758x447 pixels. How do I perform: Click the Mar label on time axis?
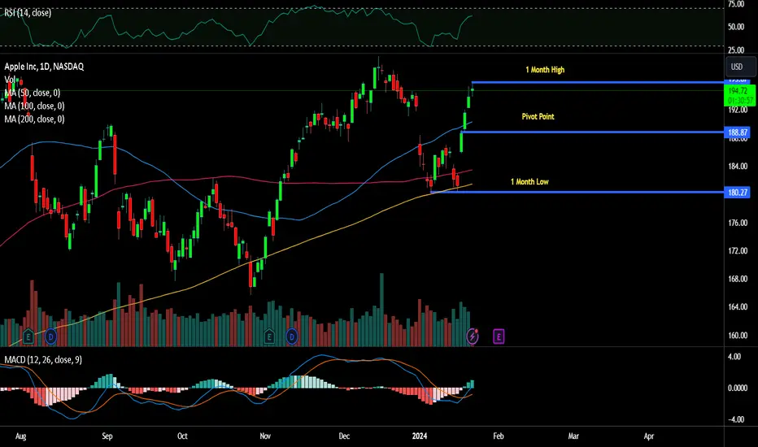point(573,436)
